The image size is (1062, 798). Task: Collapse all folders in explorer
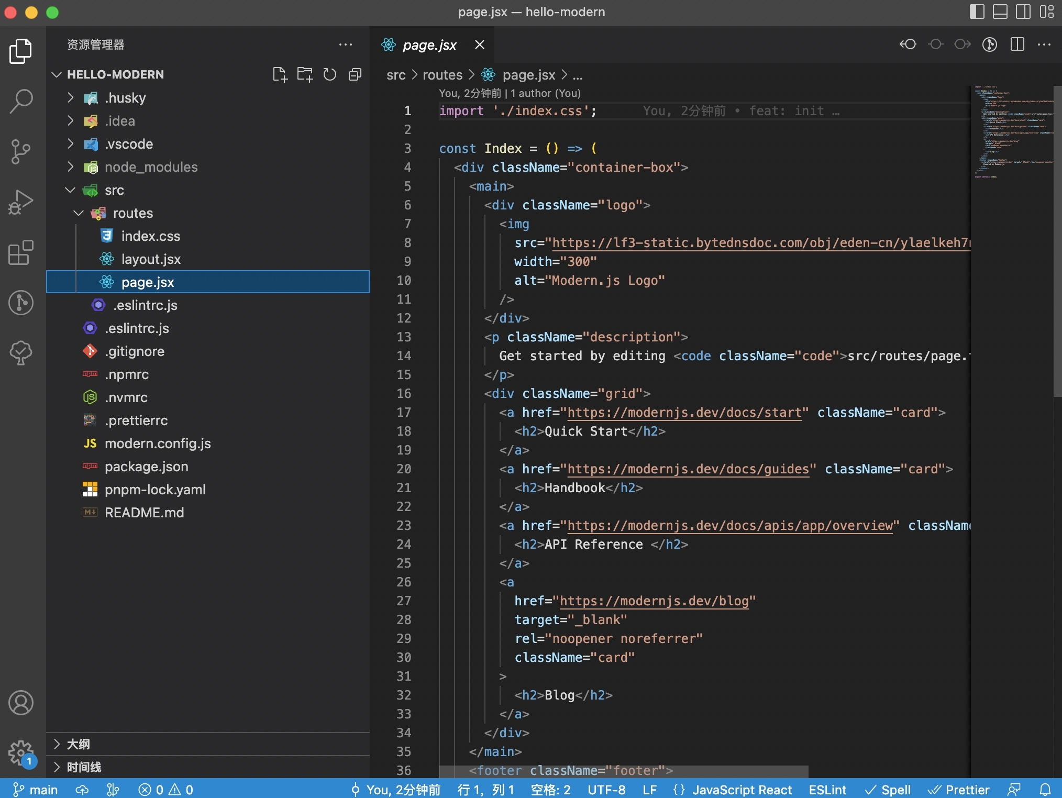[355, 74]
